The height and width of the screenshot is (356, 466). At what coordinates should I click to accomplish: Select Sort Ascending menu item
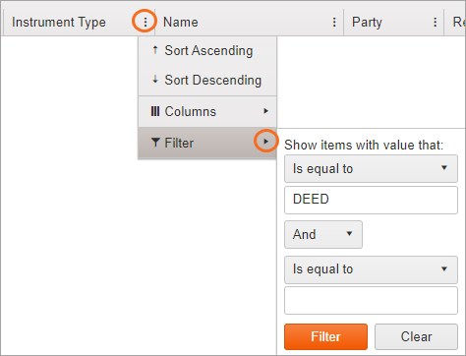coord(207,50)
